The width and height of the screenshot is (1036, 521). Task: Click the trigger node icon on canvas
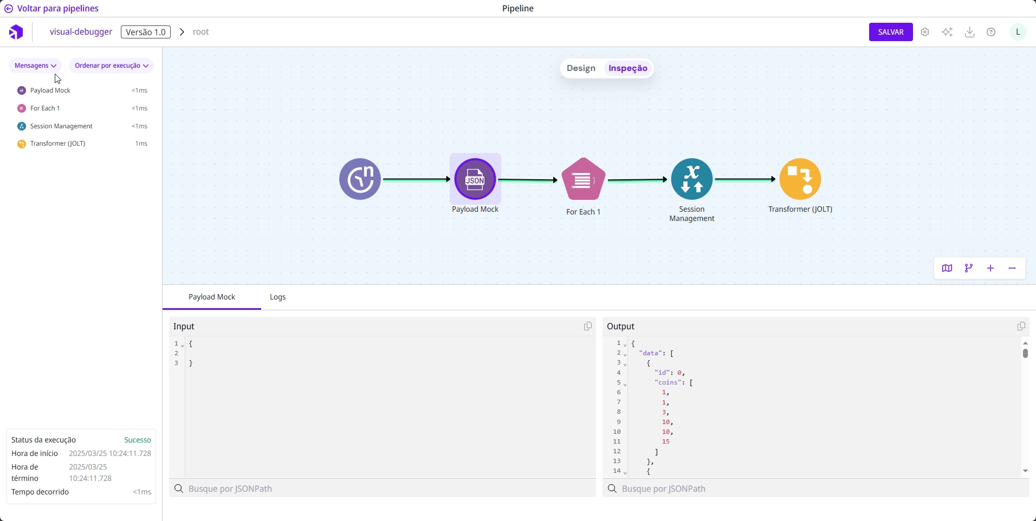tap(360, 179)
